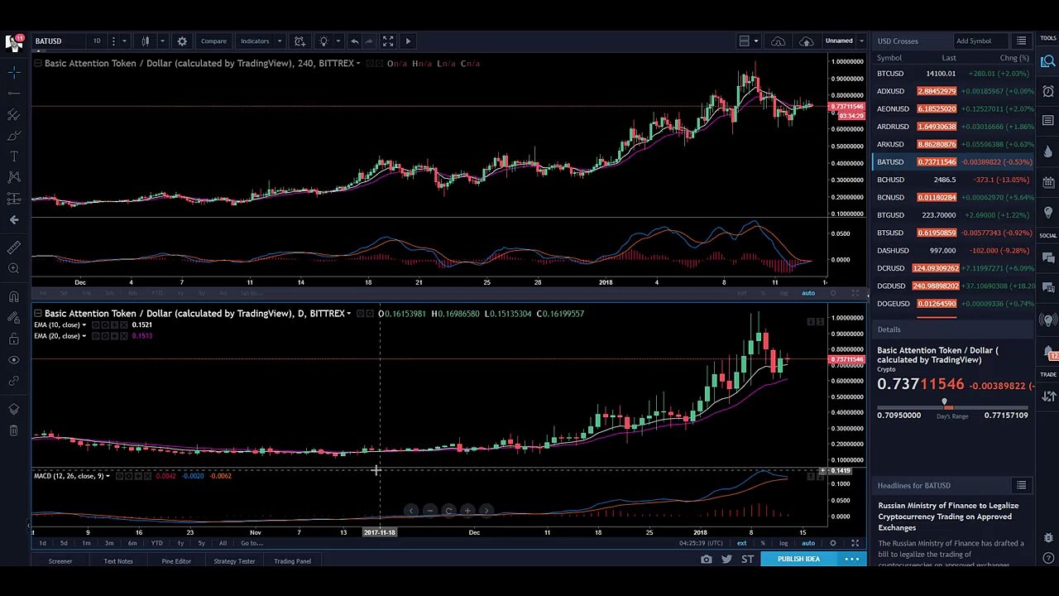1059x596 pixels.
Task: Toggle magnet mode in left toolbar
Action: (14, 296)
